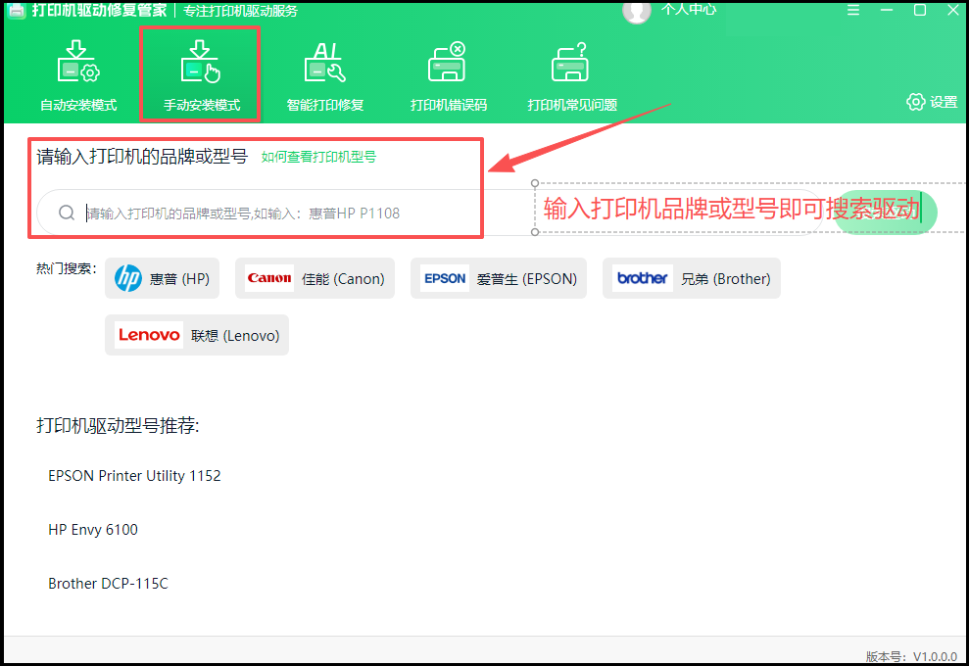Open the printer error codes (打印机错误码) tab

coord(448,76)
